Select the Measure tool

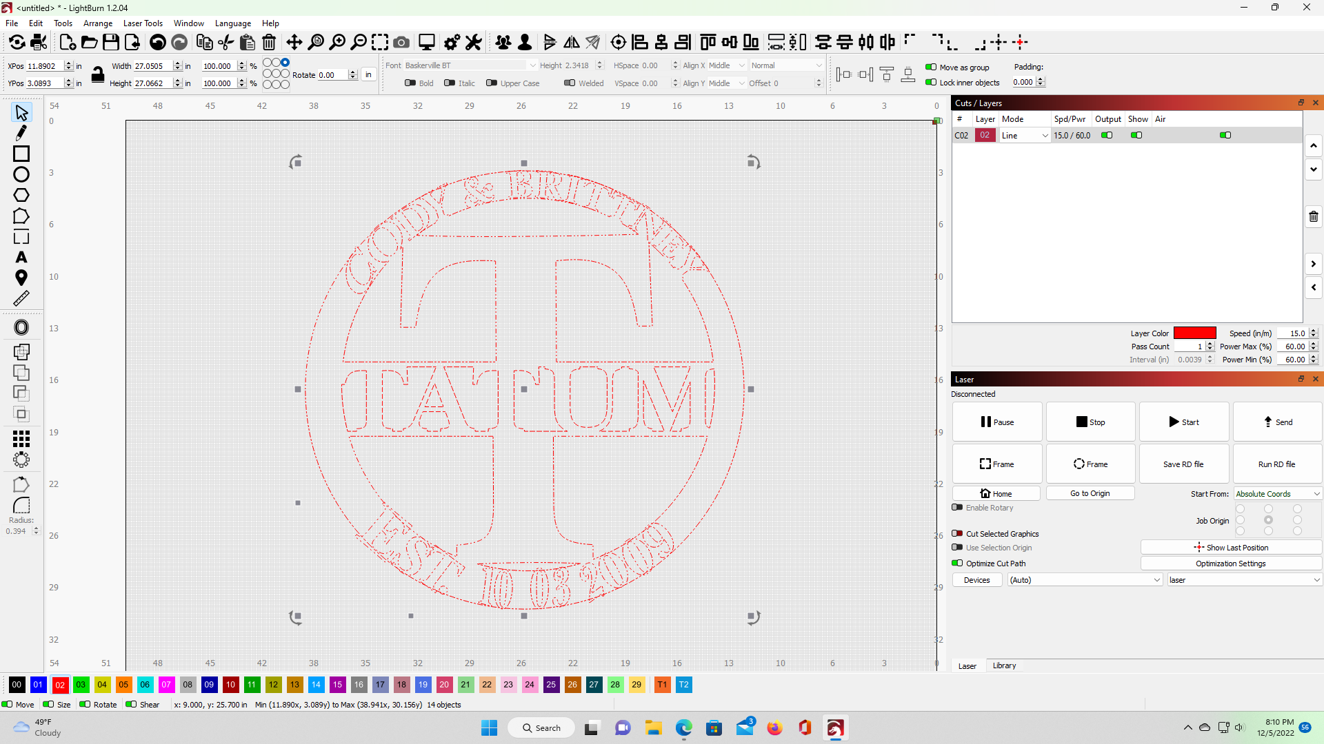(x=22, y=298)
